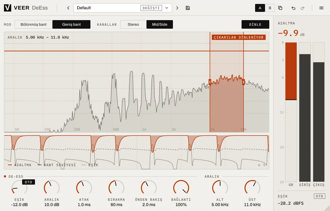The image size is (330, 211).
Task: Open the hamburger menu
Action: tap(321, 8)
